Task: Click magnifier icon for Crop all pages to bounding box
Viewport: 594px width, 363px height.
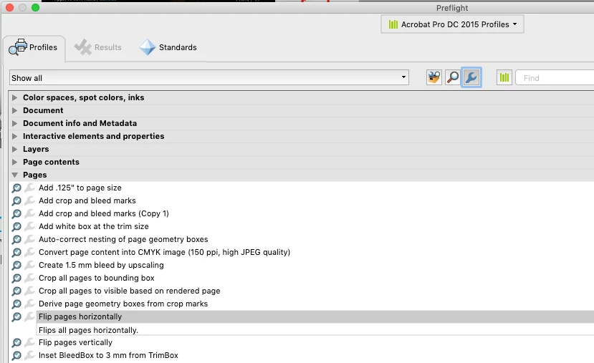Action: 16,278
